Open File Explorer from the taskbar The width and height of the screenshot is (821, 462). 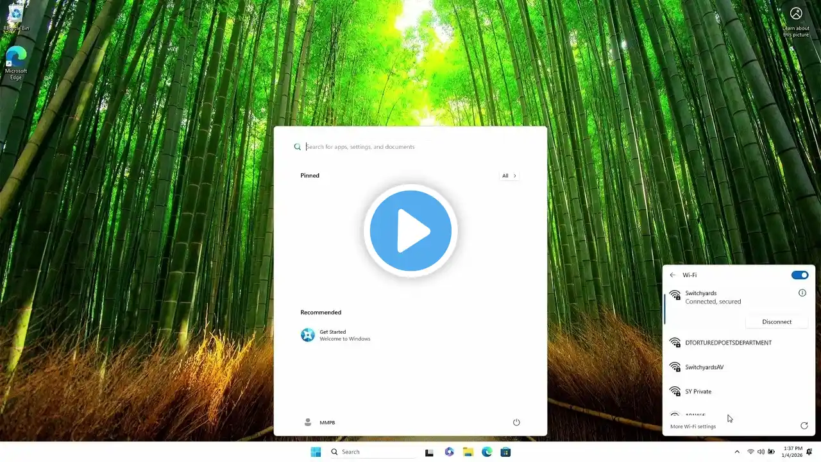click(468, 452)
